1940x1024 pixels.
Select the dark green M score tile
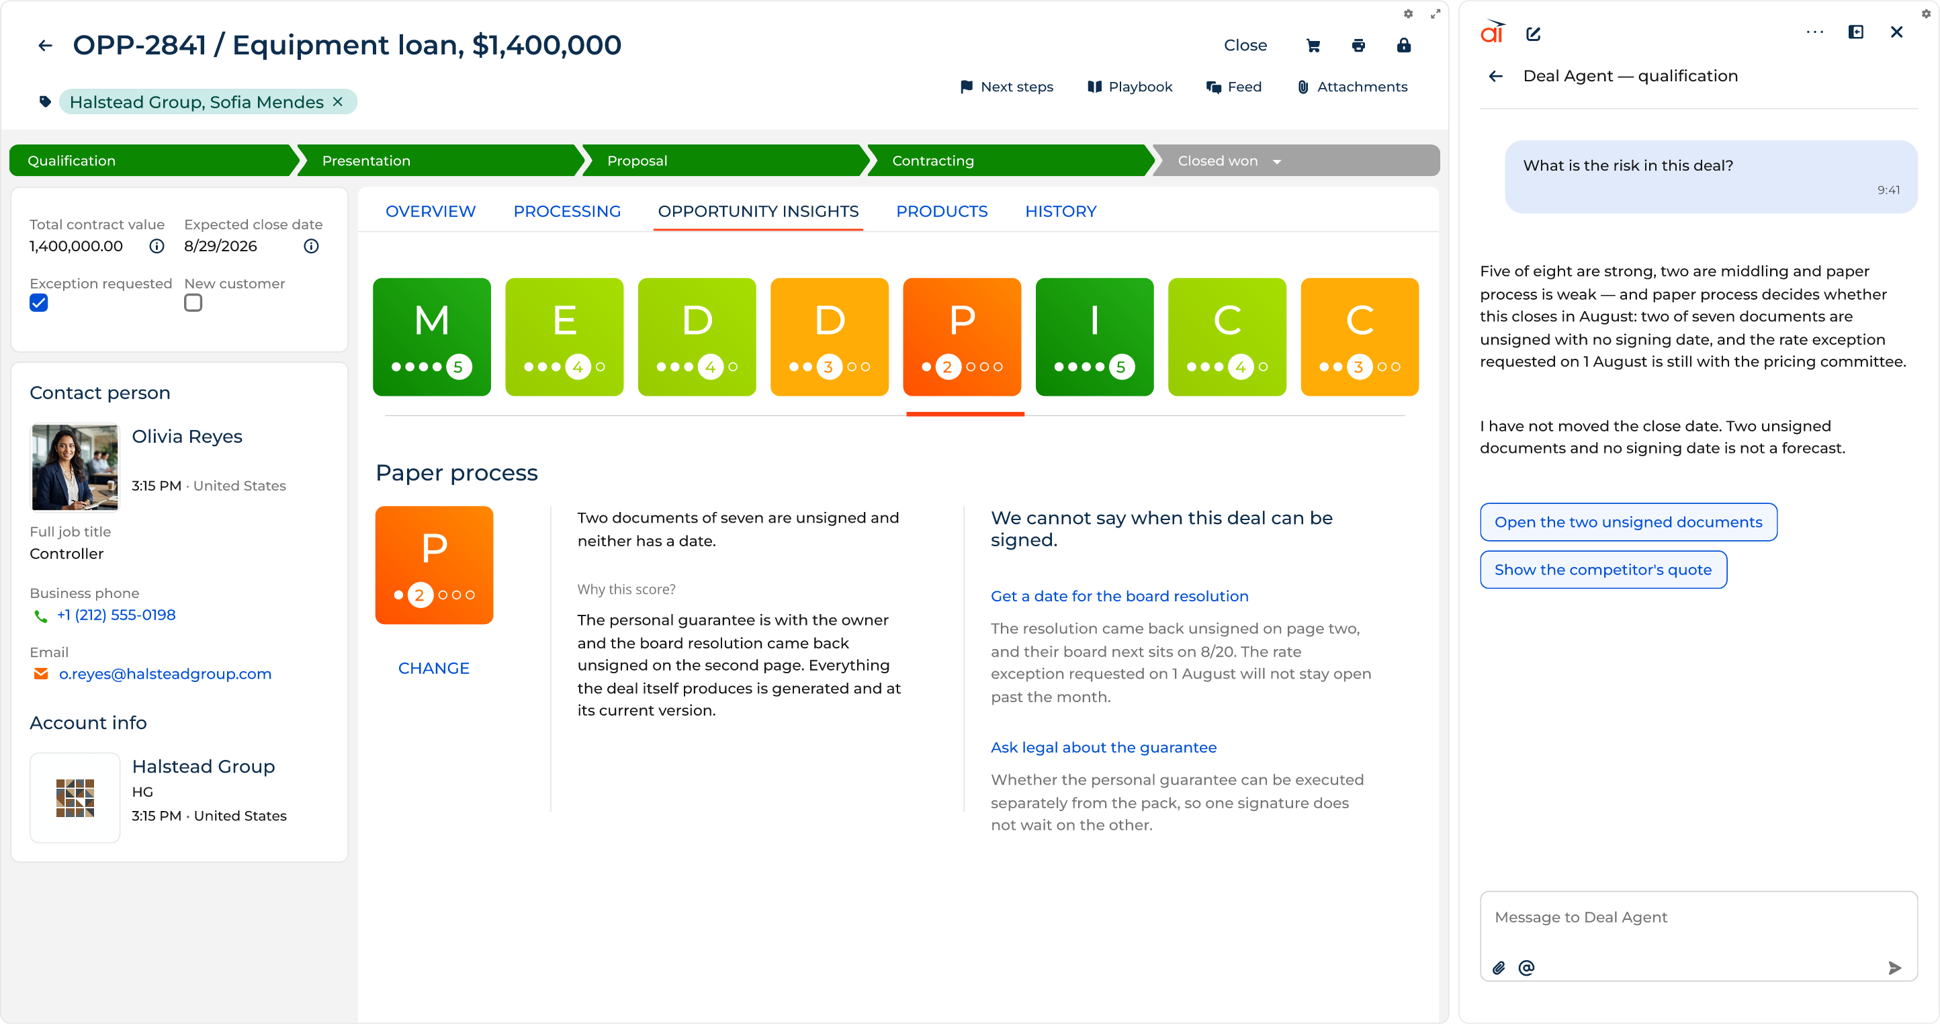[x=431, y=337]
